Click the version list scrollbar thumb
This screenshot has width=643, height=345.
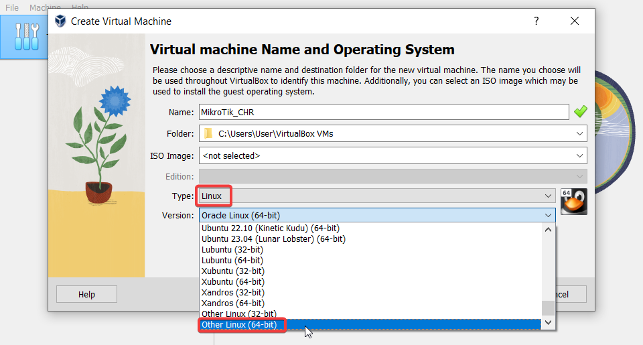coord(549,307)
